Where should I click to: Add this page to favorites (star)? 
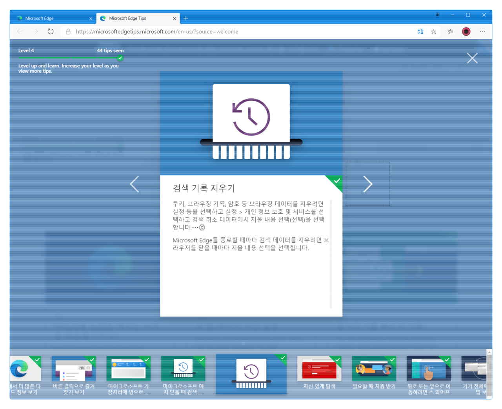(433, 32)
